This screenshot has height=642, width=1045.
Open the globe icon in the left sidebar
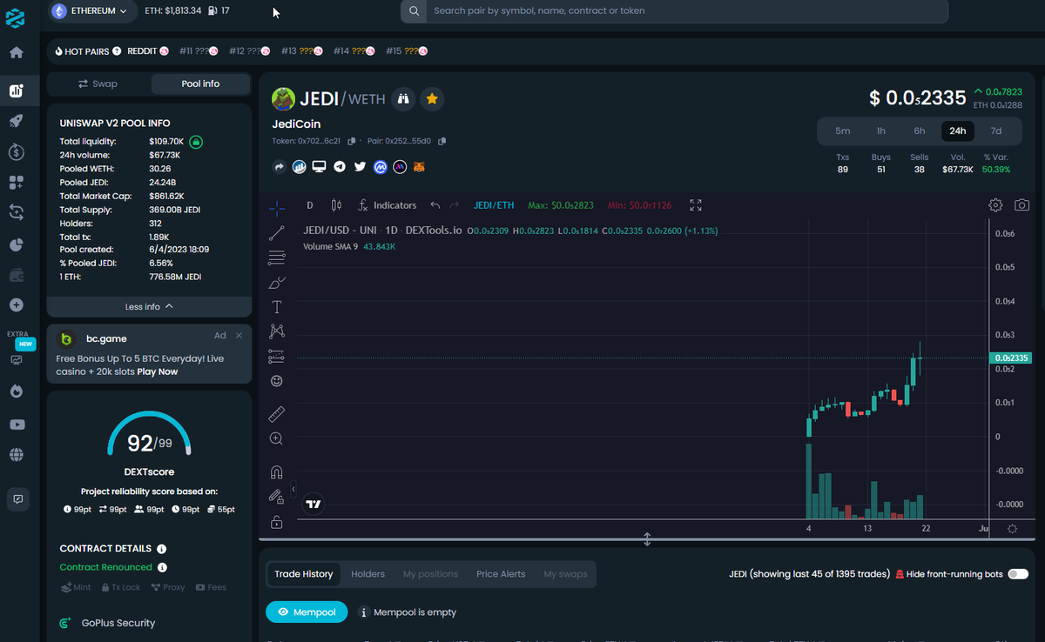click(x=16, y=454)
